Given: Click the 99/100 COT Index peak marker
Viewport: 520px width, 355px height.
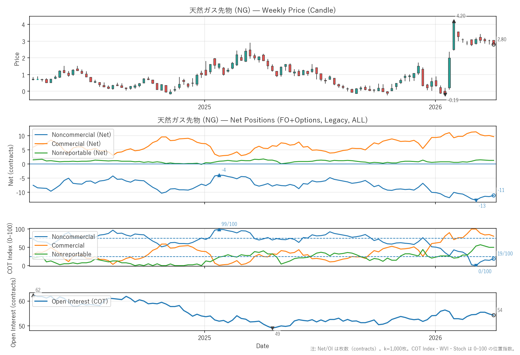Looking at the screenshot, I should (x=219, y=230).
